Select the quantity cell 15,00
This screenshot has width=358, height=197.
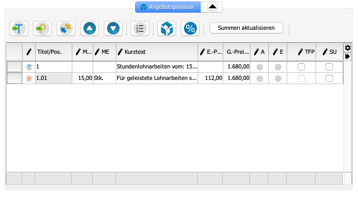pos(83,78)
